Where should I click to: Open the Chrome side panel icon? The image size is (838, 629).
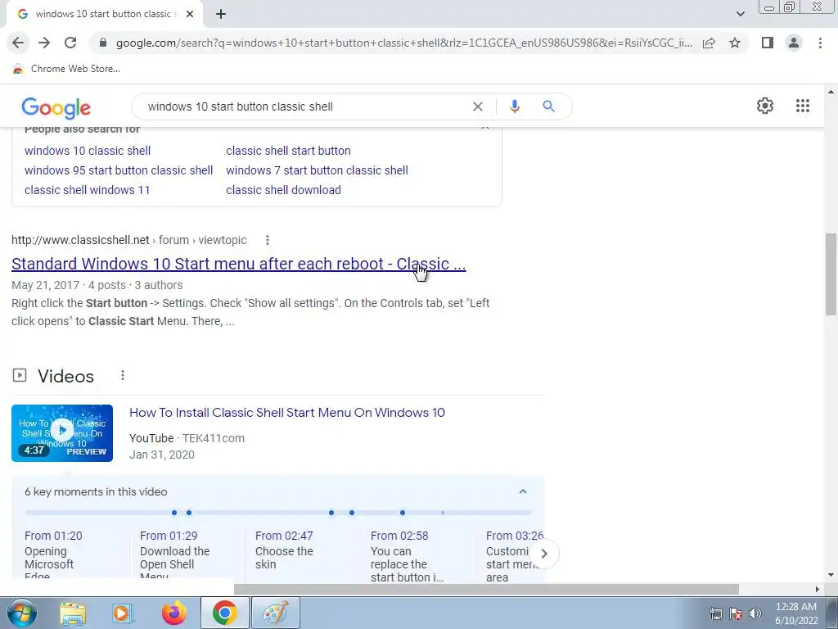click(x=768, y=43)
